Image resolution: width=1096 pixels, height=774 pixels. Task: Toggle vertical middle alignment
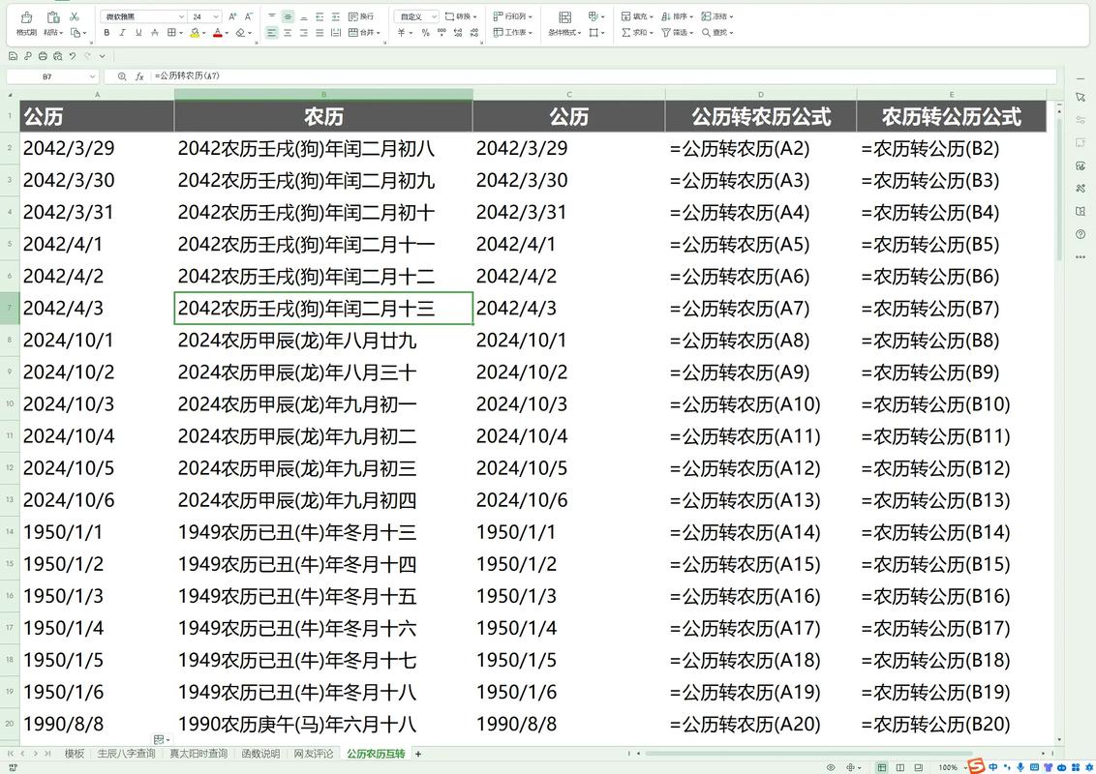[x=288, y=16]
